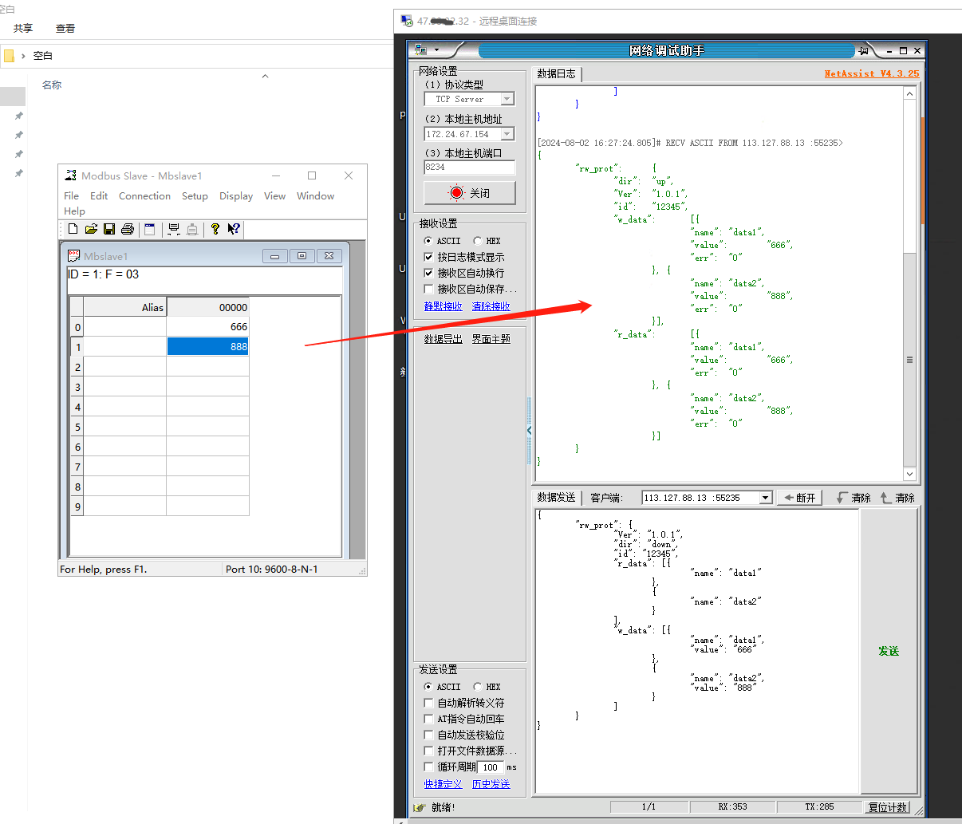Open the Setup menu
Image resolution: width=962 pixels, height=824 pixels.
195,196
